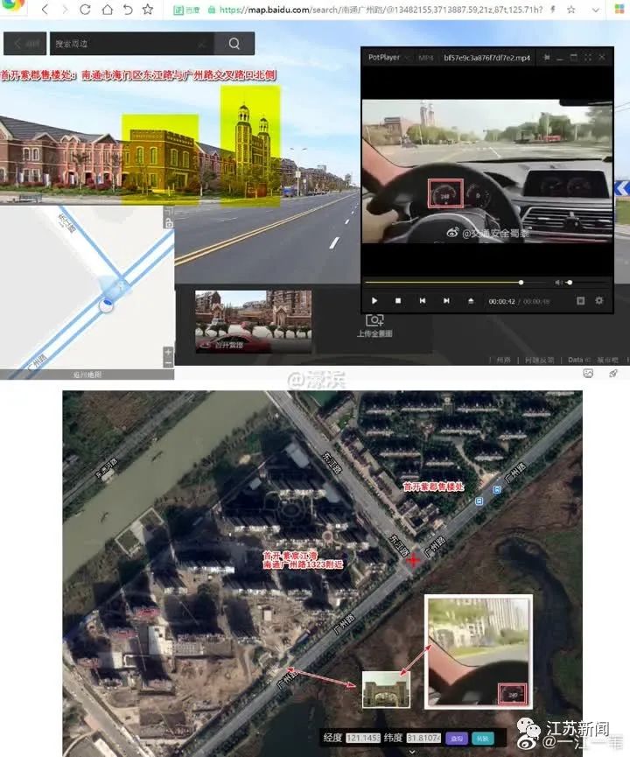This screenshot has height=757, width=630.
Task: Click the 返回地图 bar below the mini map
Action: pyautogui.click(x=87, y=375)
